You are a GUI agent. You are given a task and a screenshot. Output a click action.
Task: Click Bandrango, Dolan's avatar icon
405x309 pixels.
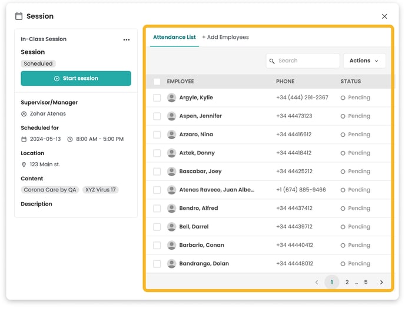(171, 264)
